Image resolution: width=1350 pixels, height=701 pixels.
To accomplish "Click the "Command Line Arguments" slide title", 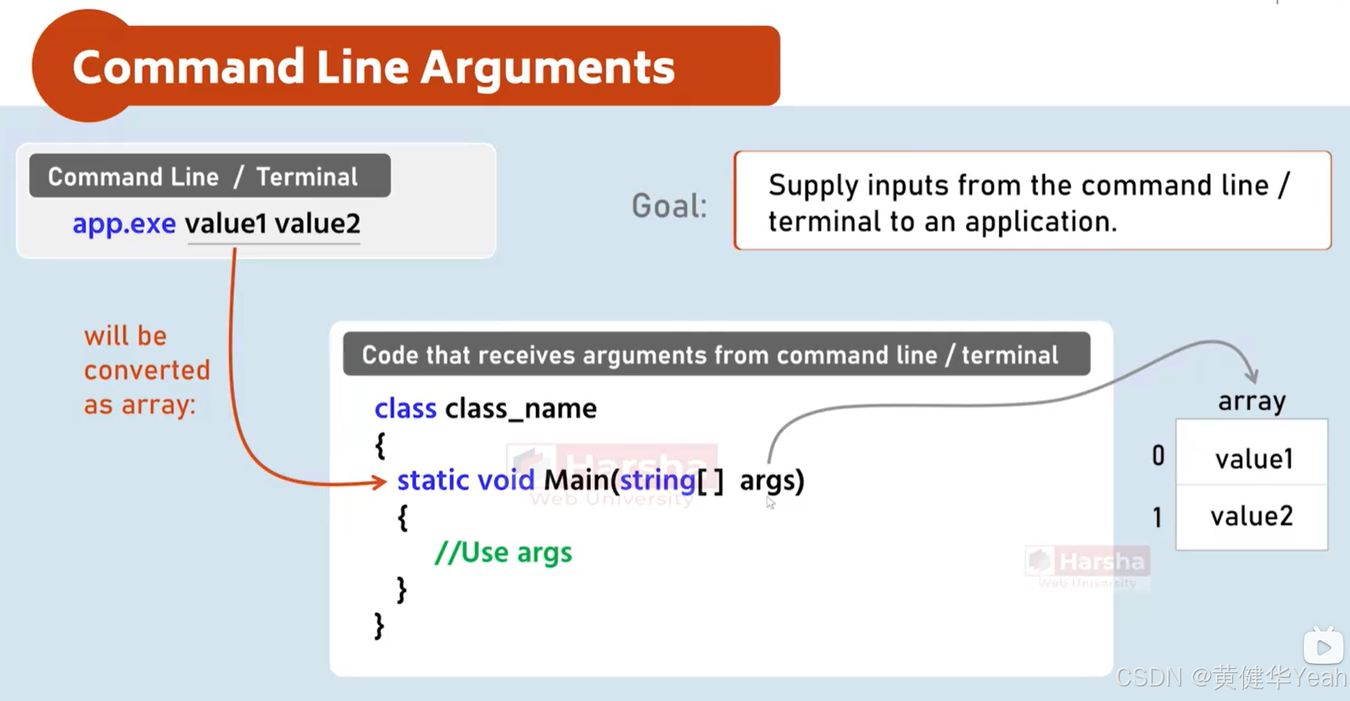I will pos(373,67).
